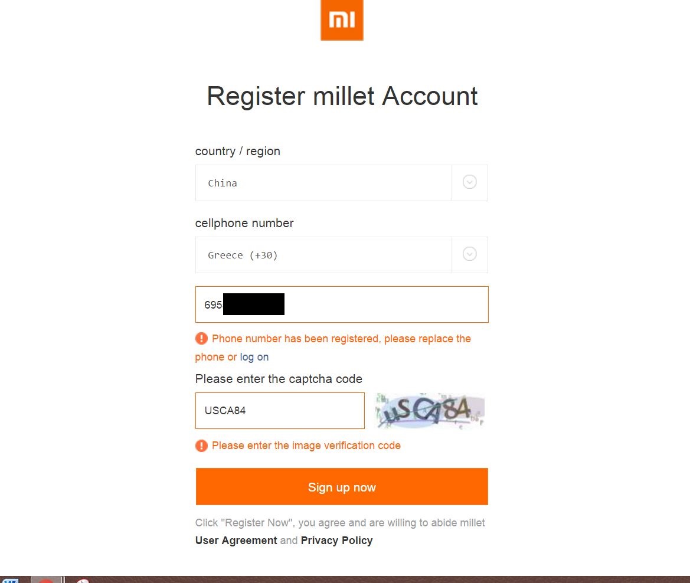Refresh the distorted captcha image
The image size is (690, 583).
coord(430,411)
